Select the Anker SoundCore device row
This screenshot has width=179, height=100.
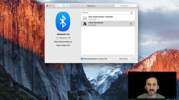pyautogui.click(x=108, y=24)
